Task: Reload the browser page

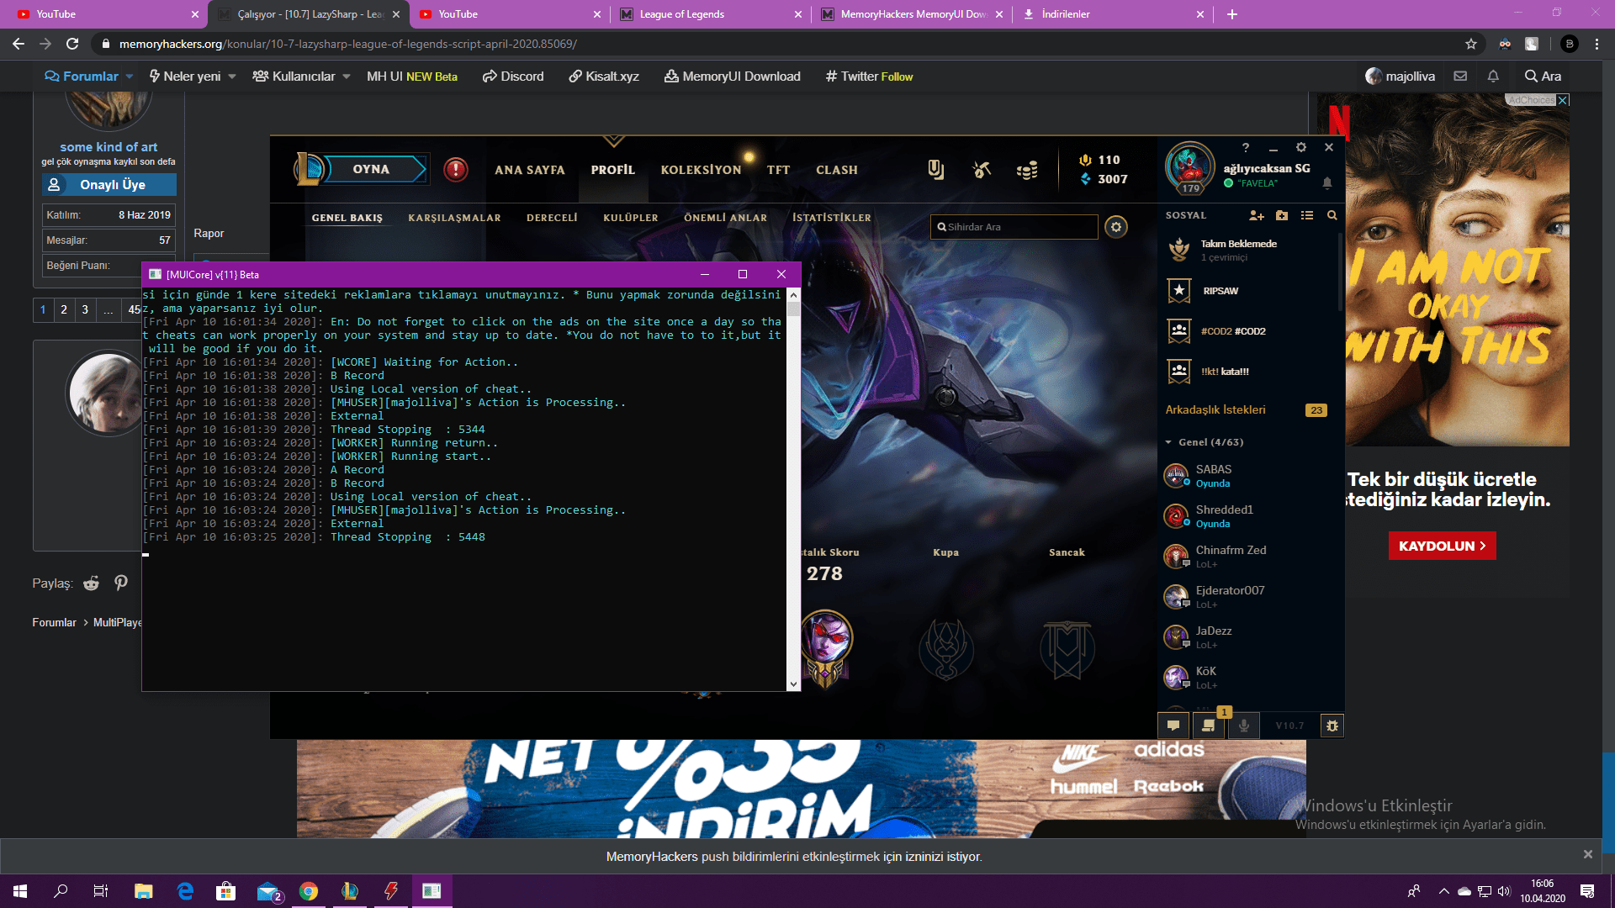Action: pyautogui.click(x=72, y=44)
